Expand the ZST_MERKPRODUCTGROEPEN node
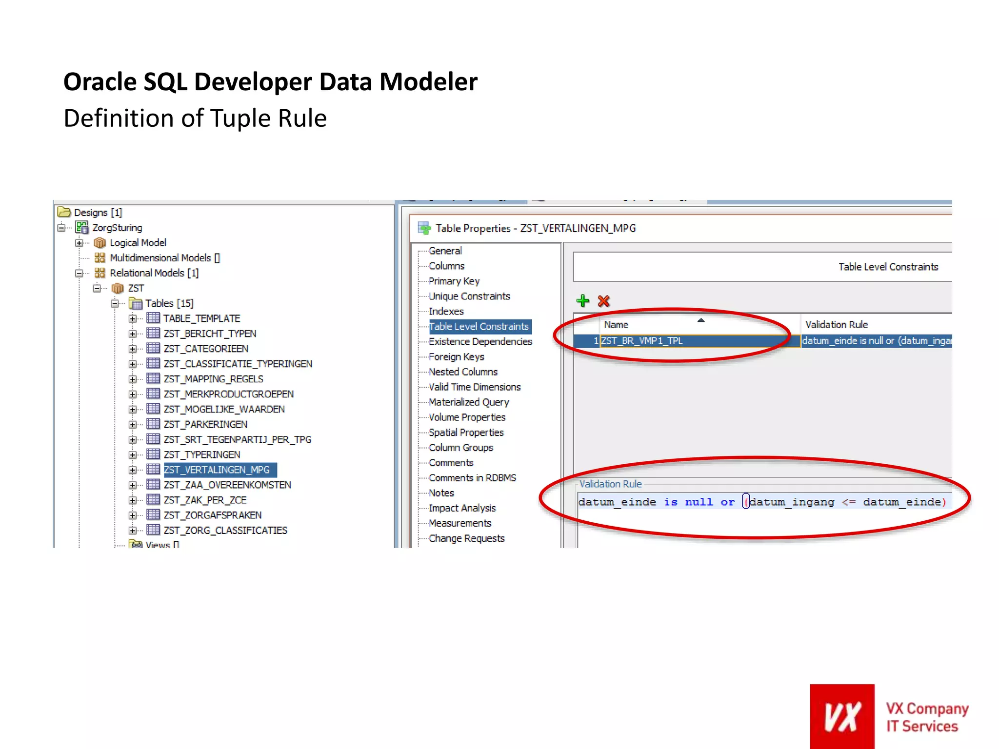The height and width of the screenshot is (749, 999). coord(132,394)
